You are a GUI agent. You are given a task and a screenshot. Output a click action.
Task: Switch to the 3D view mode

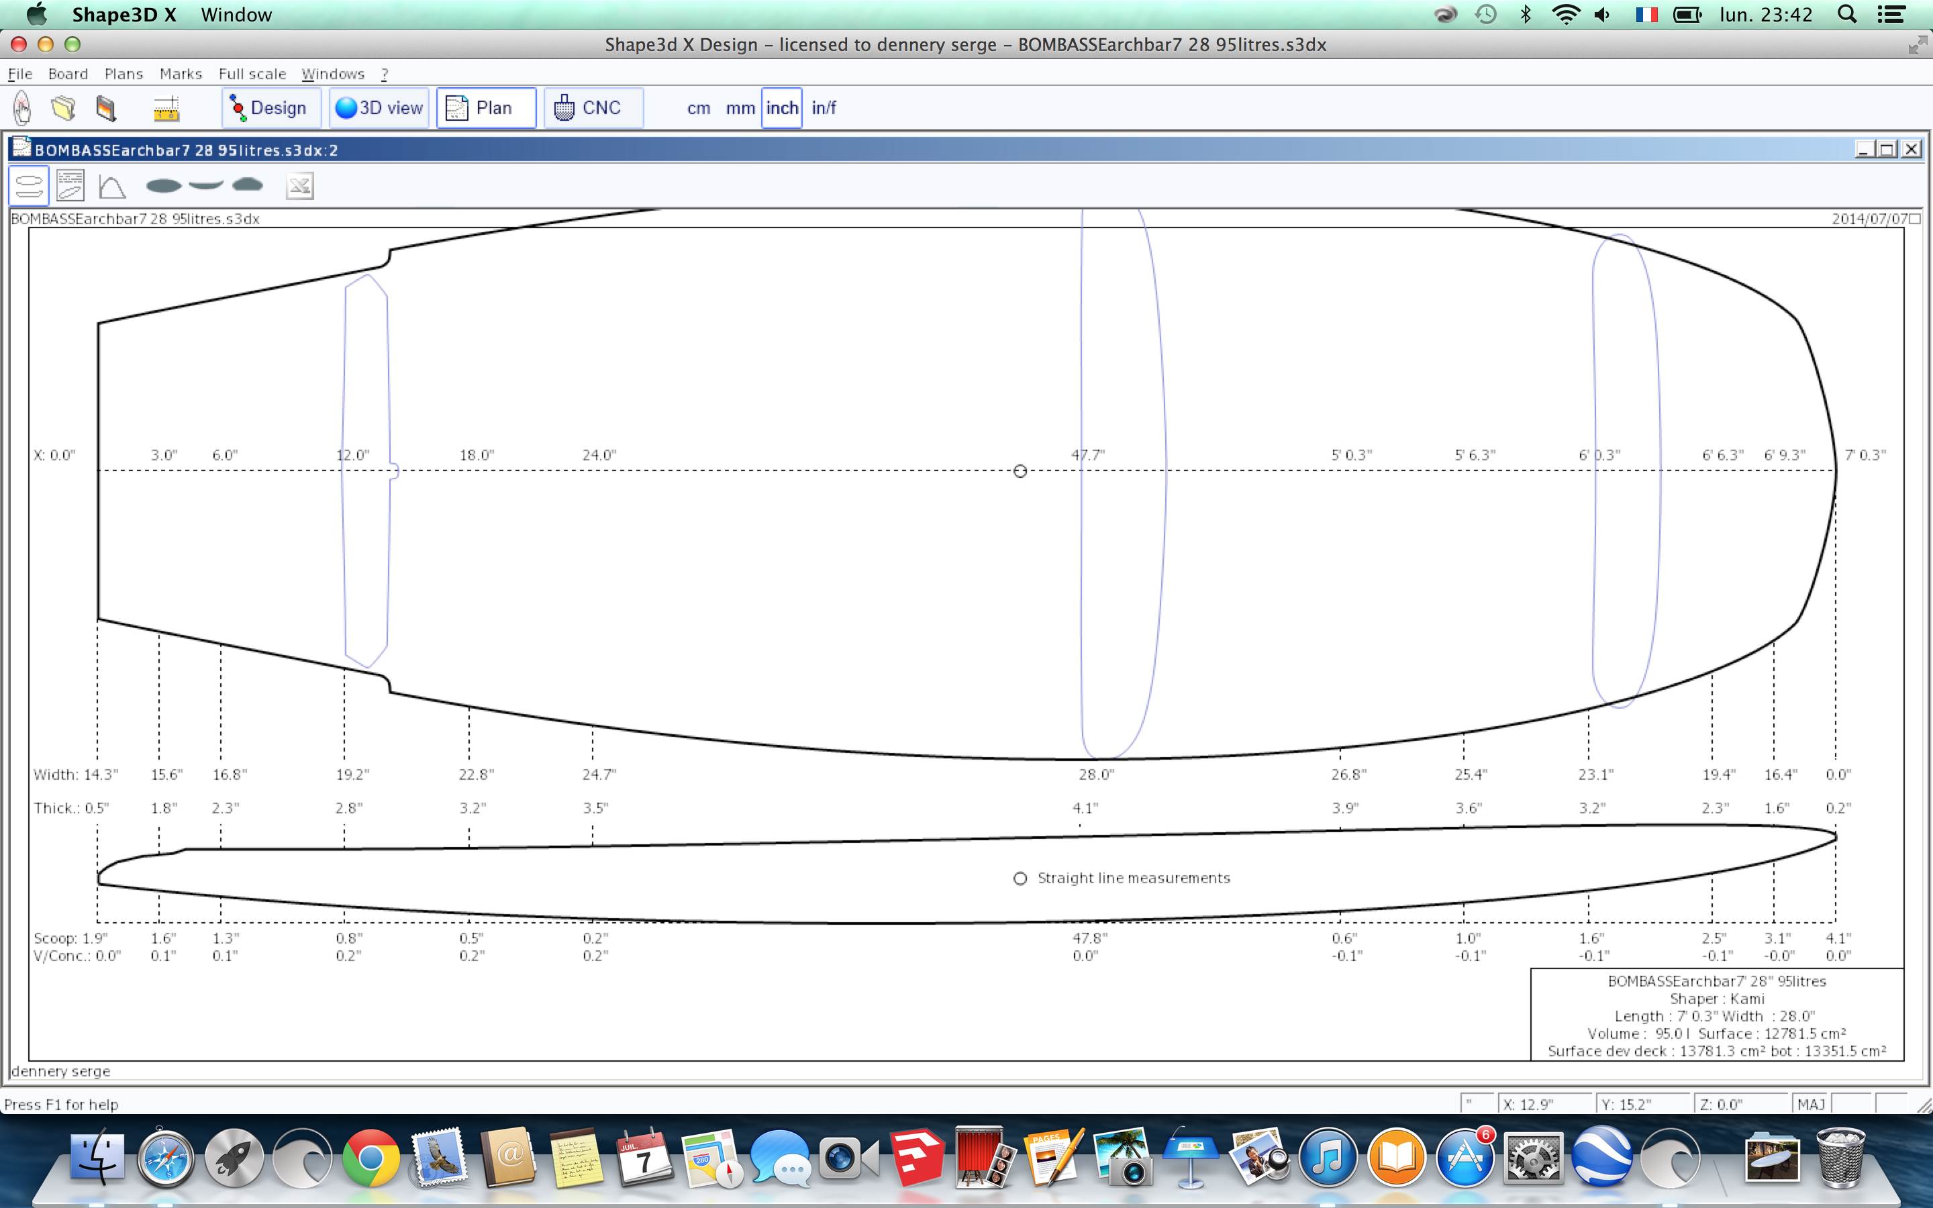click(379, 108)
